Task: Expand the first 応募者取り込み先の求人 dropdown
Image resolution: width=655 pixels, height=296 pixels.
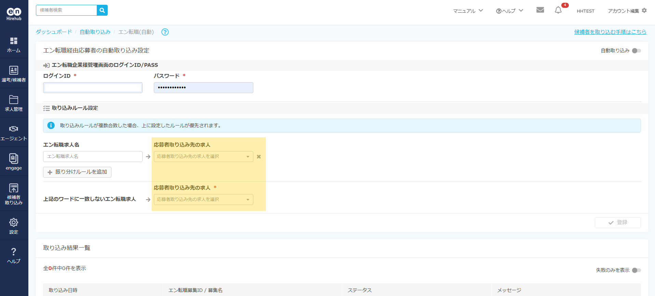Action: (203, 157)
